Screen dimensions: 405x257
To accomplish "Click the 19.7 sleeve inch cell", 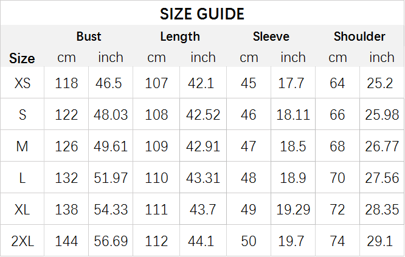I will point(291,241).
